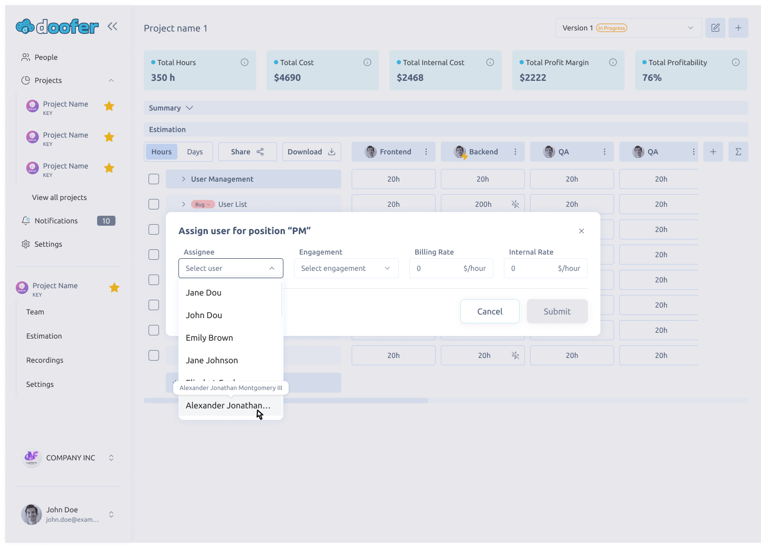Viewport: 761px width, 548px height.
Task: Add a new version via the plus icon
Action: click(x=738, y=27)
